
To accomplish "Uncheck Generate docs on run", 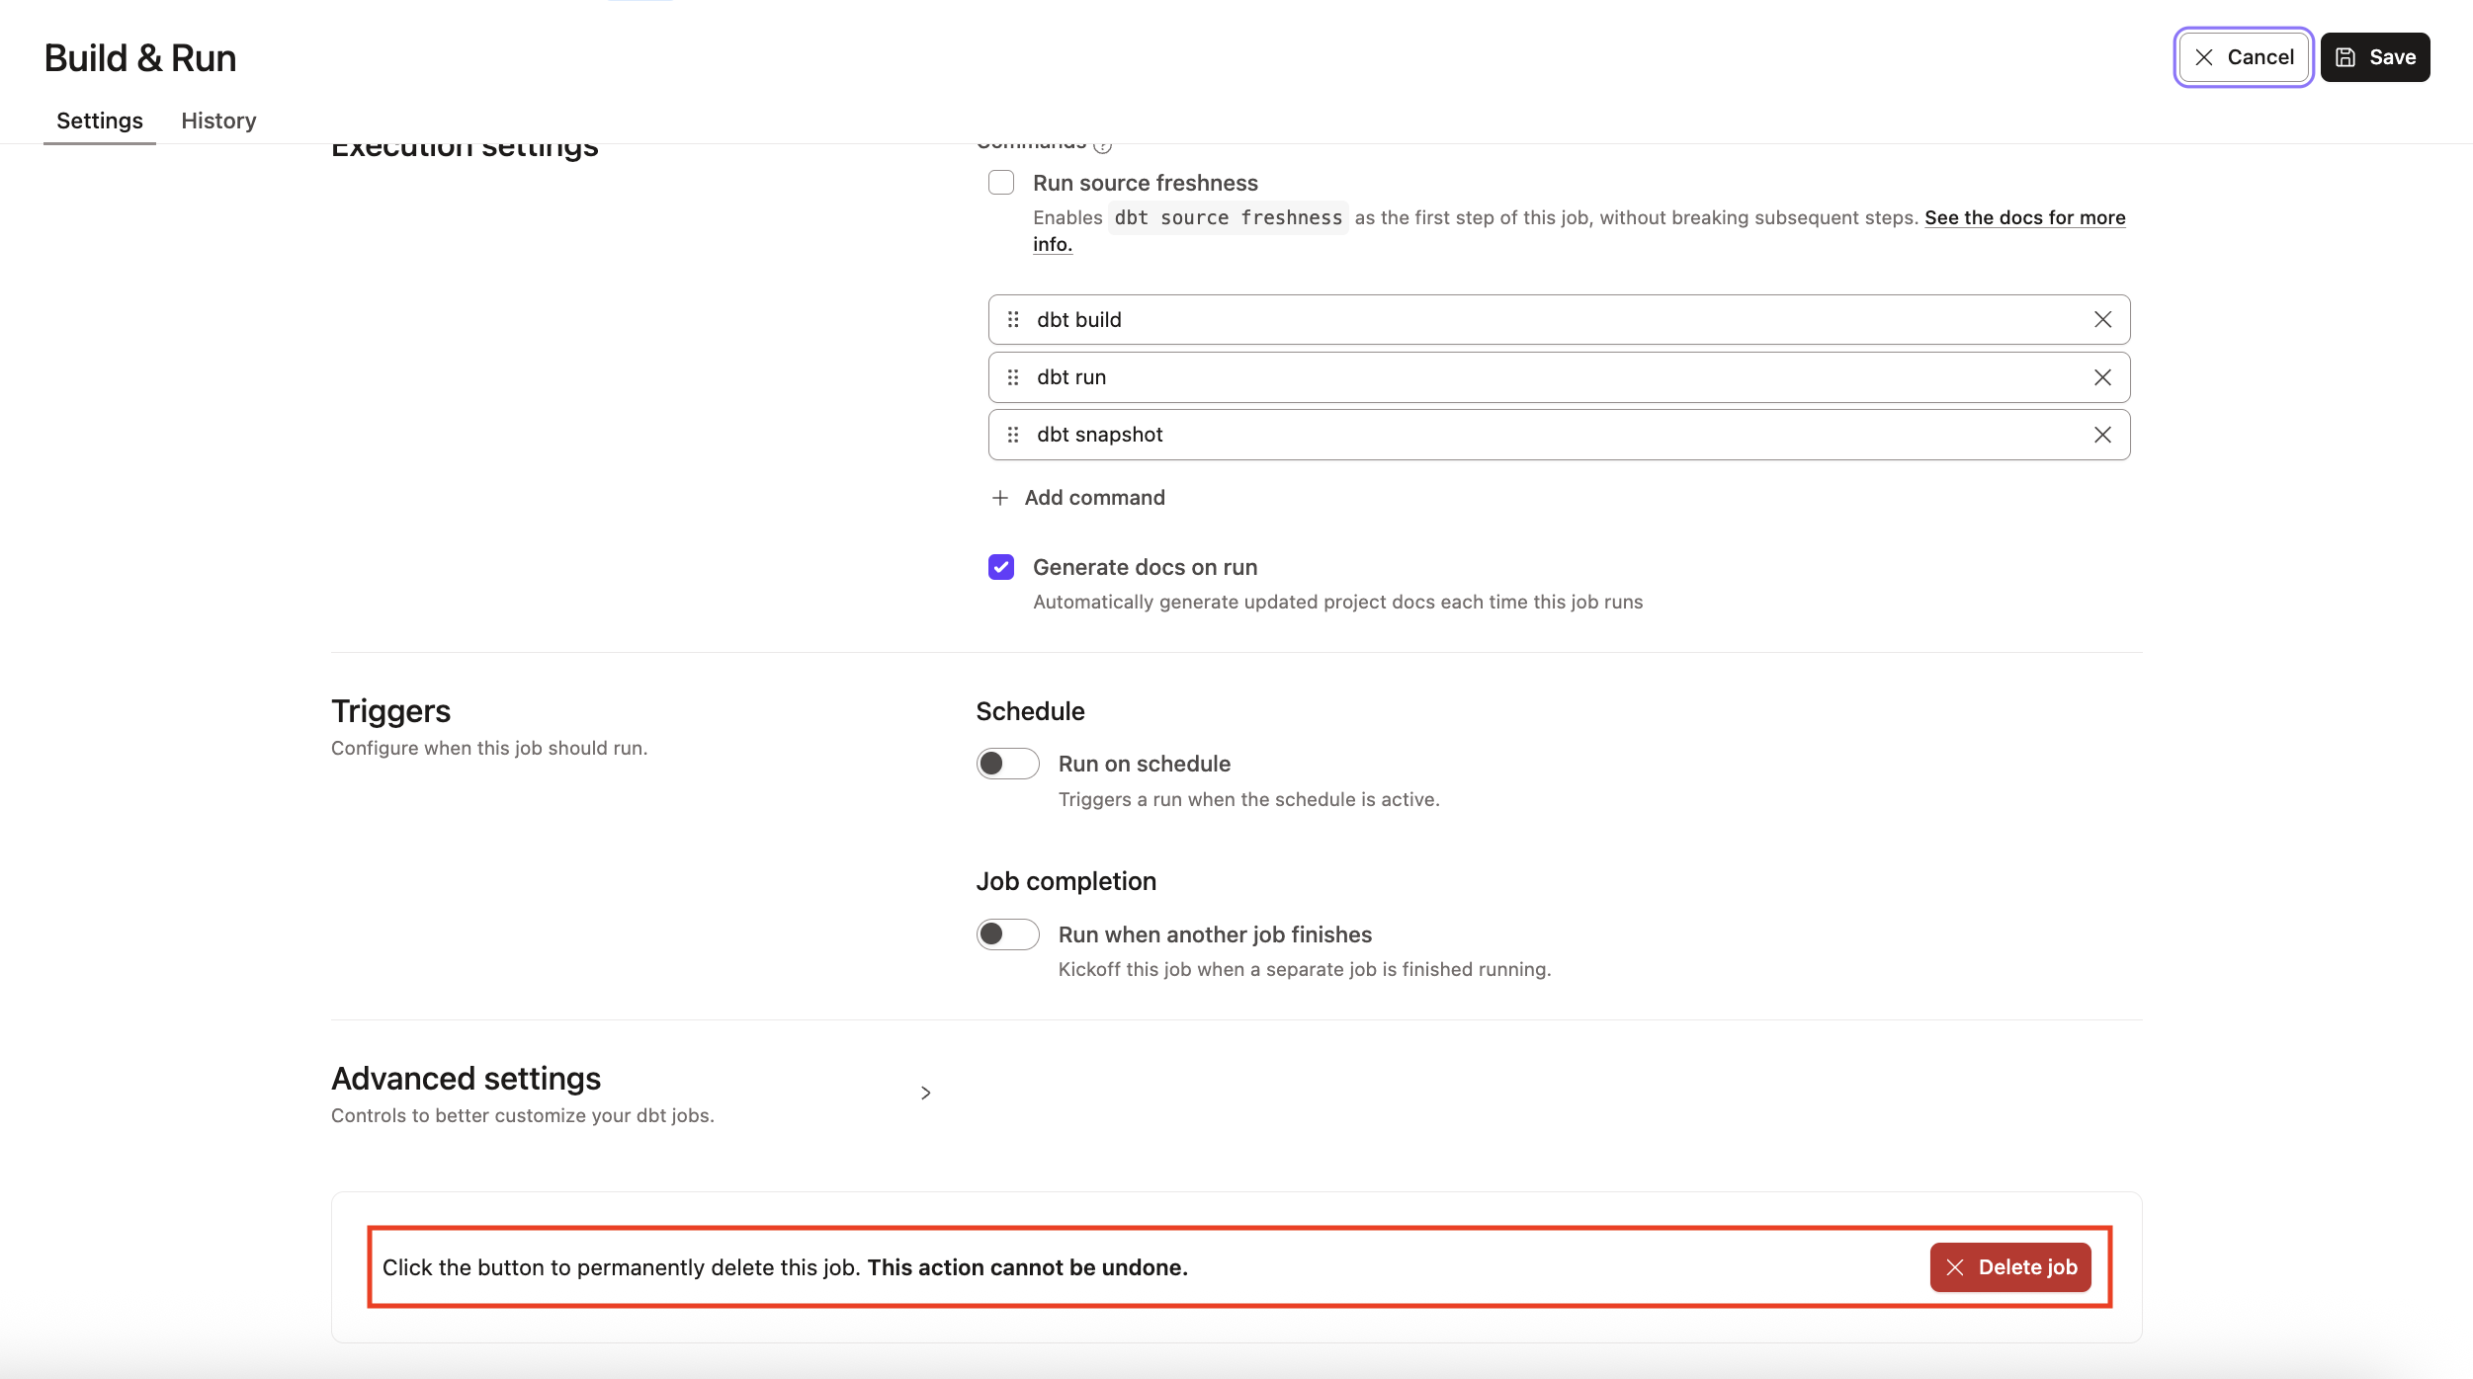I will [x=1001, y=567].
